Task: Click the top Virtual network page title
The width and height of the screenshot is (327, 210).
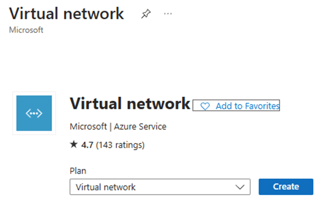Action: (x=66, y=14)
